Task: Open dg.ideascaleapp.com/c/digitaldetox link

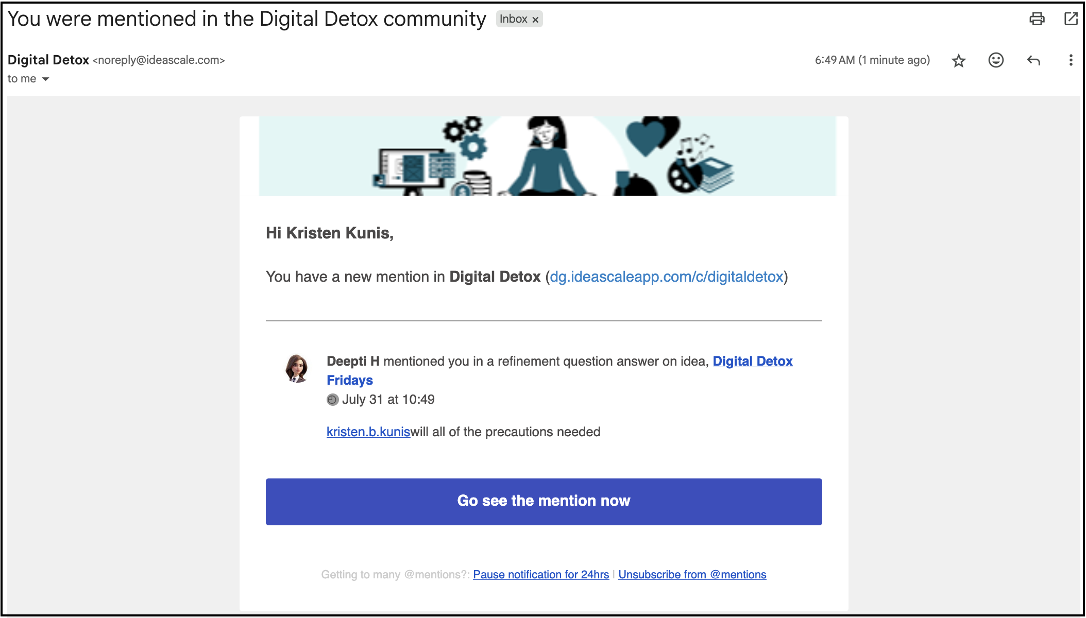Action: [x=667, y=277]
